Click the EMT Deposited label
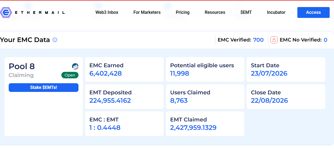The image size is (334, 151). pos(111,92)
